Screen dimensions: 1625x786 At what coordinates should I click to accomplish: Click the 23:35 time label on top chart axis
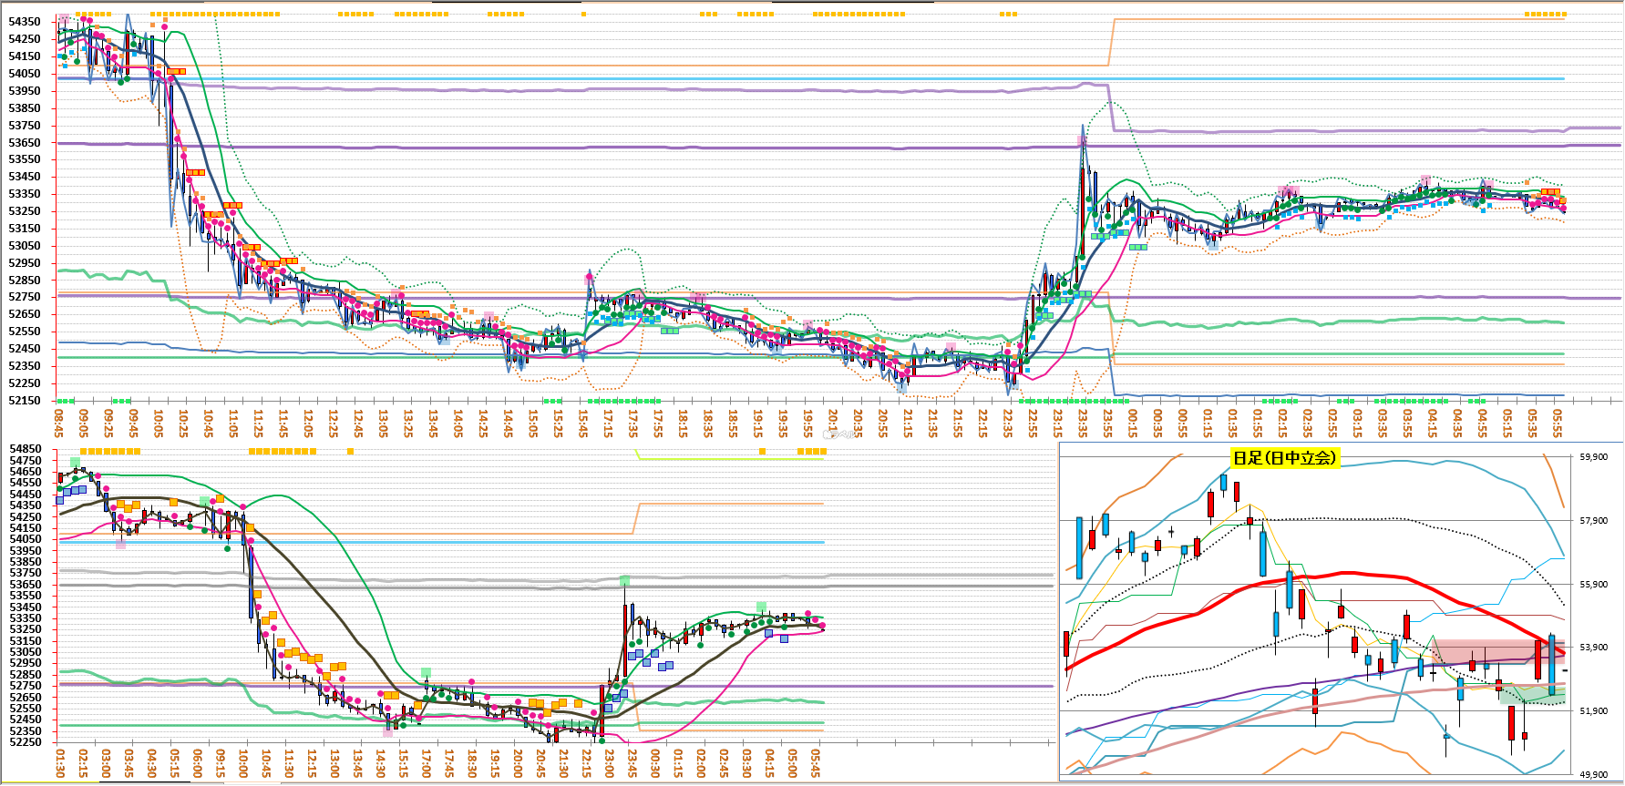point(1082,422)
